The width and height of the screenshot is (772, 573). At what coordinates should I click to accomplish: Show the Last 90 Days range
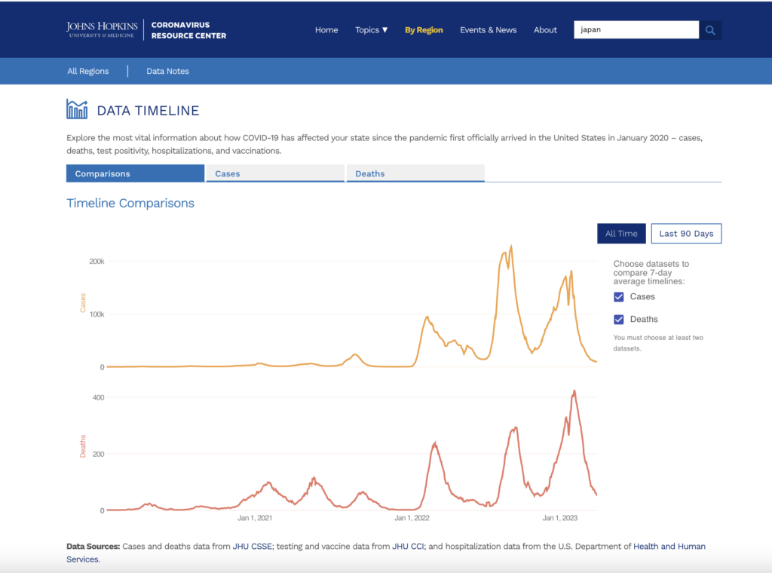pyautogui.click(x=686, y=234)
